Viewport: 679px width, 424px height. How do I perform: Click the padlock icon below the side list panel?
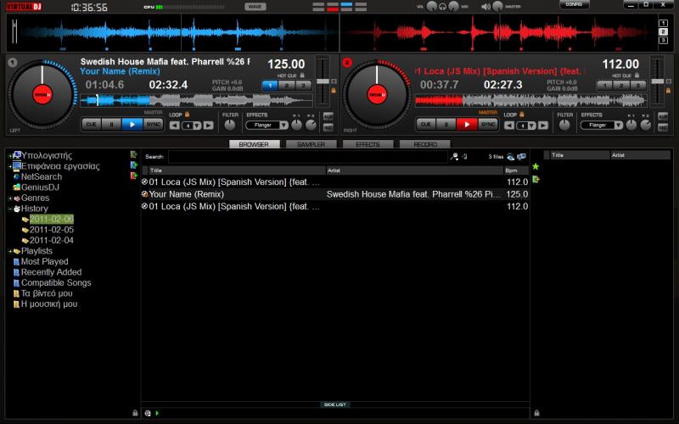tap(537, 413)
